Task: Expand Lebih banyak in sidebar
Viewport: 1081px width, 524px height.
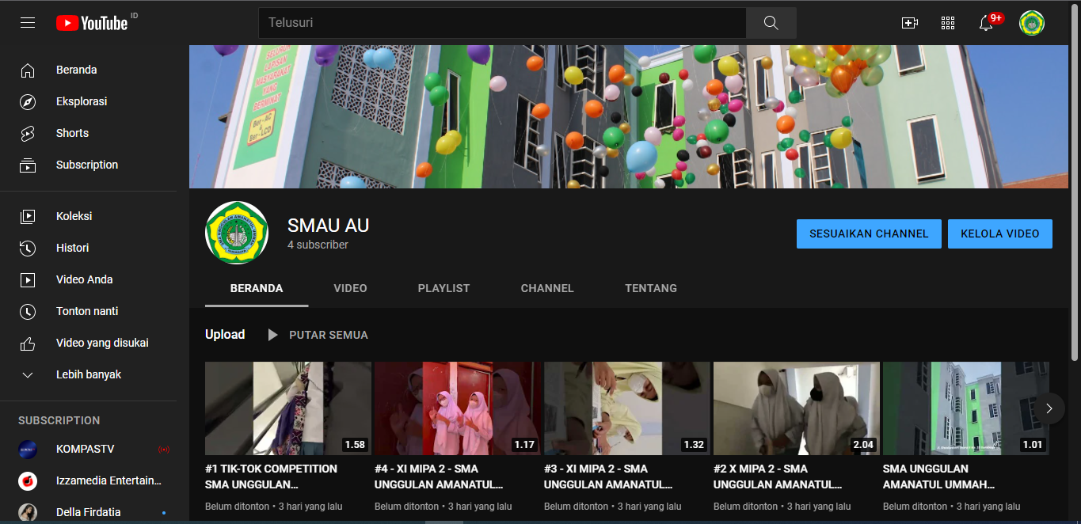Action: pyautogui.click(x=88, y=374)
